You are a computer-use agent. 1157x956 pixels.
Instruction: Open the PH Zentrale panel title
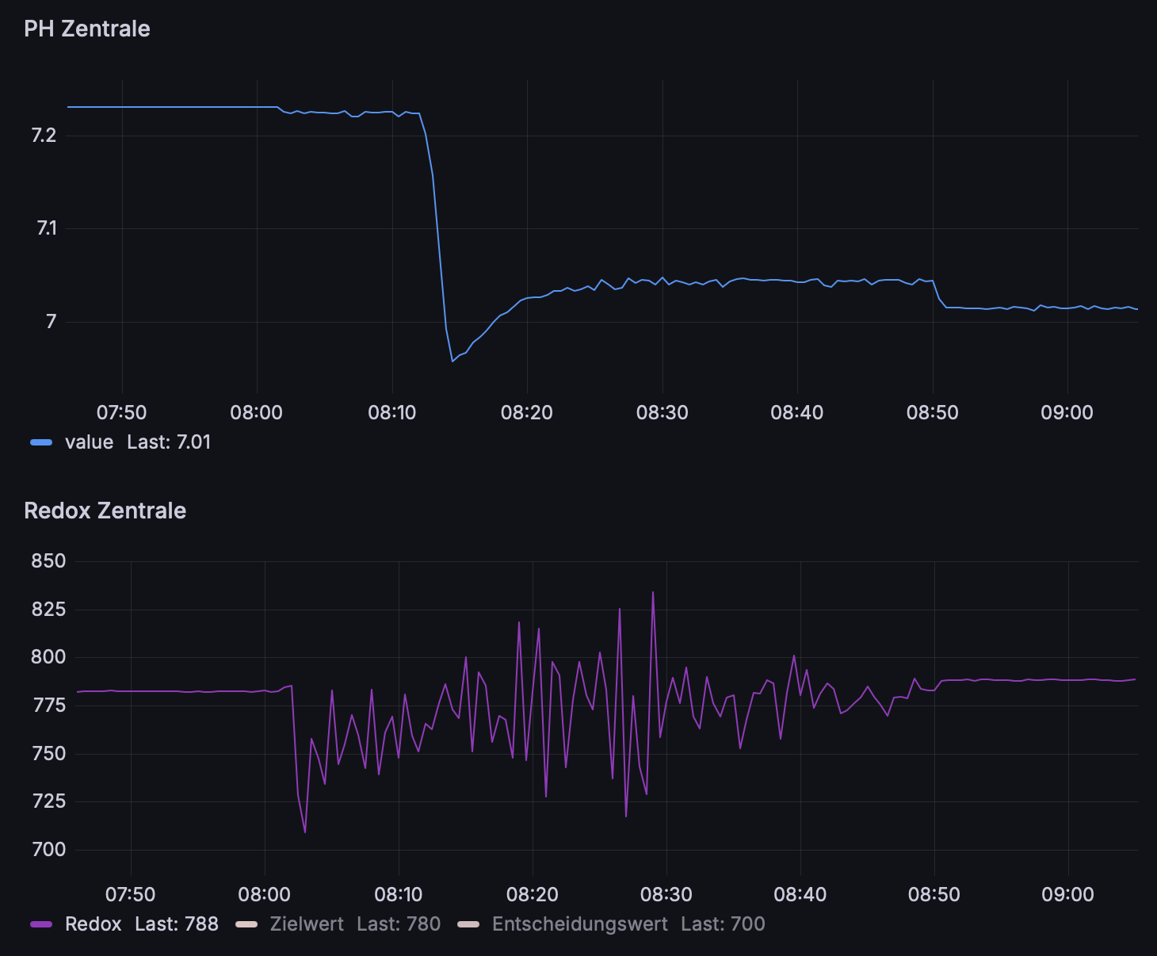click(x=87, y=29)
